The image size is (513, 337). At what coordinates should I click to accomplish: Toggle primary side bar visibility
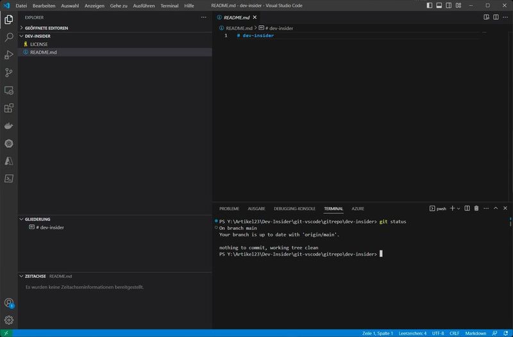[430, 6]
